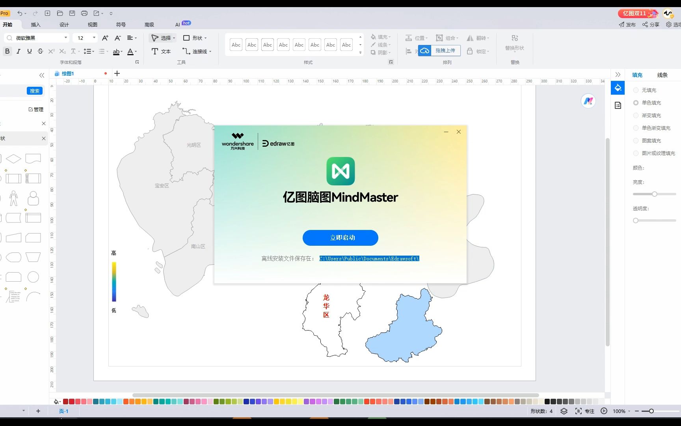
Task: Print using the printer icon
Action: (x=84, y=13)
